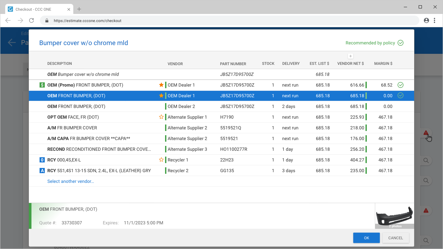This screenshot has height=249, width=443.
Task: Open the browser three-dot menu
Action: point(435,20)
